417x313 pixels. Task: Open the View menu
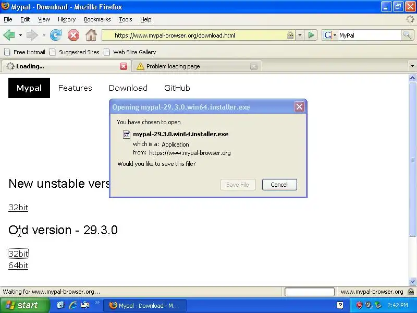tap(44, 19)
